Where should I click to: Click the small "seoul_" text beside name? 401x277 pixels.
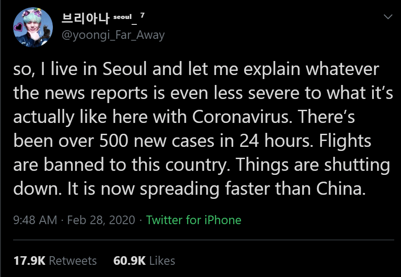[x=123, y=16]
